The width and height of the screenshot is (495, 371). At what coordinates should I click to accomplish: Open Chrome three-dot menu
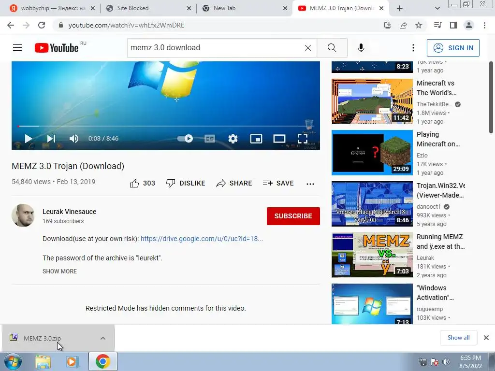tap(484, 25)
